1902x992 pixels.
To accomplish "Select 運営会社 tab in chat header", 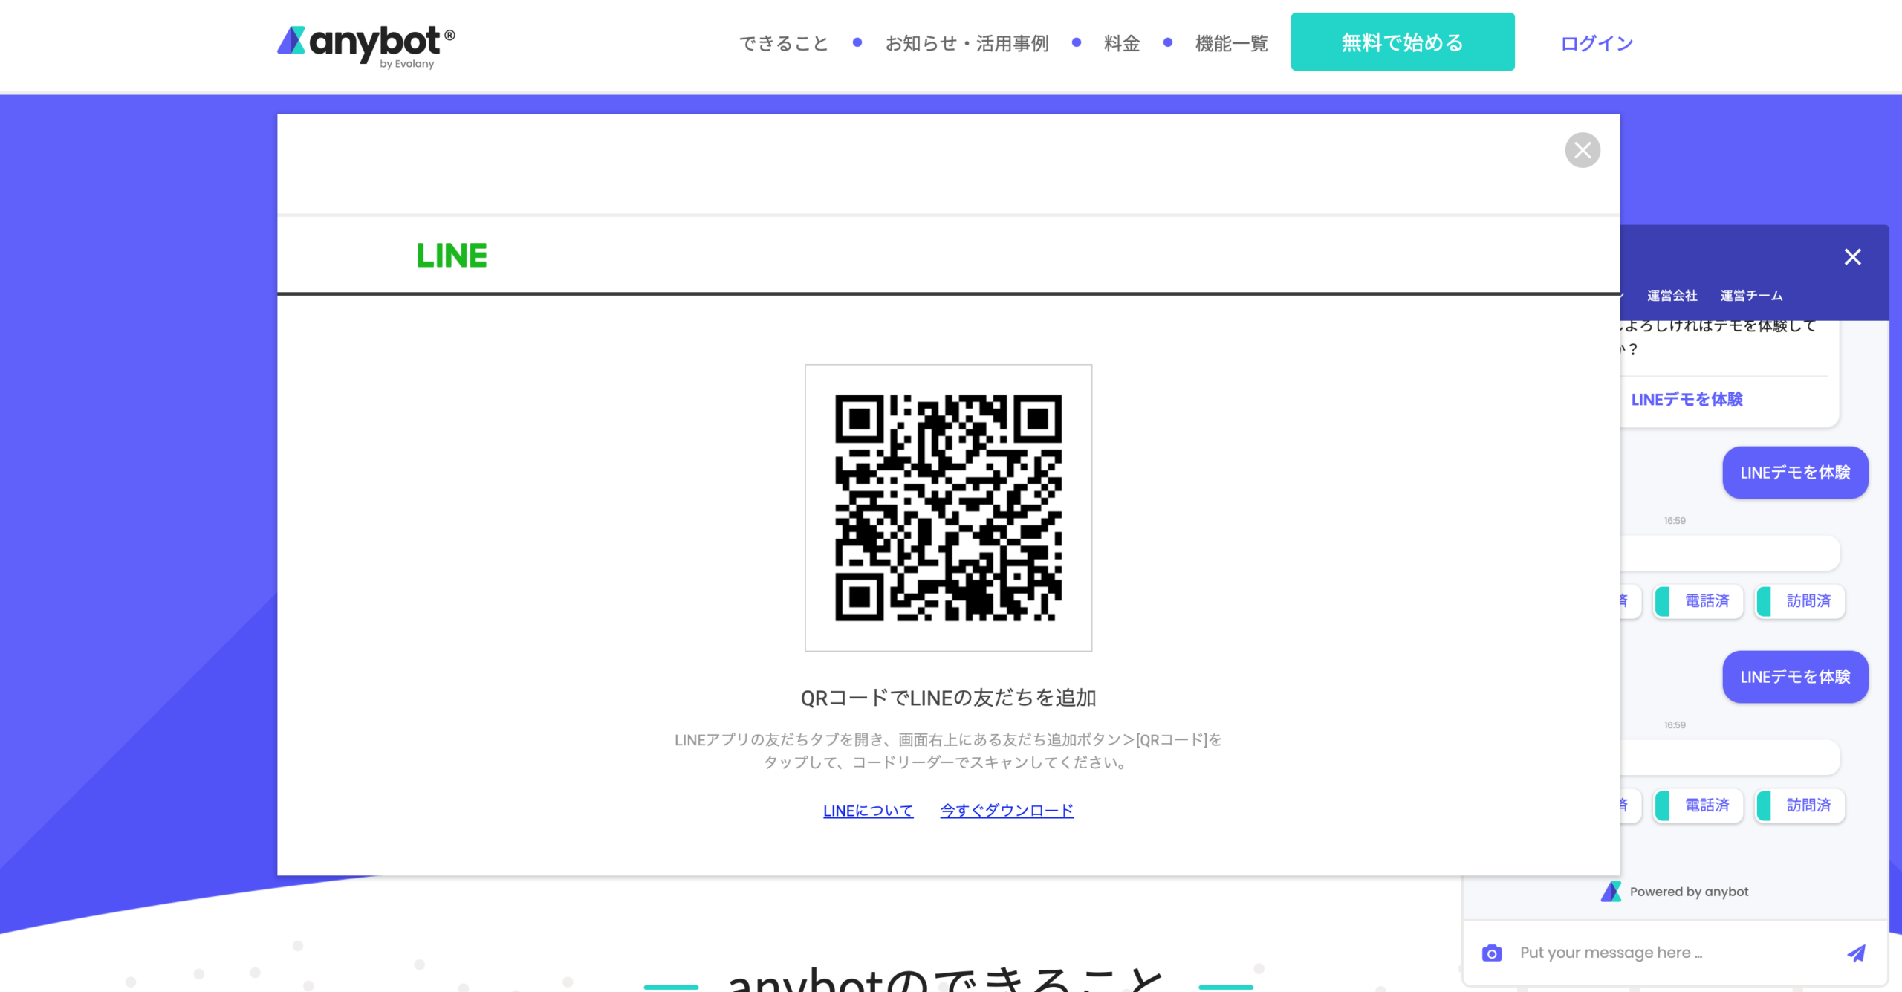I will [1672, 296].
